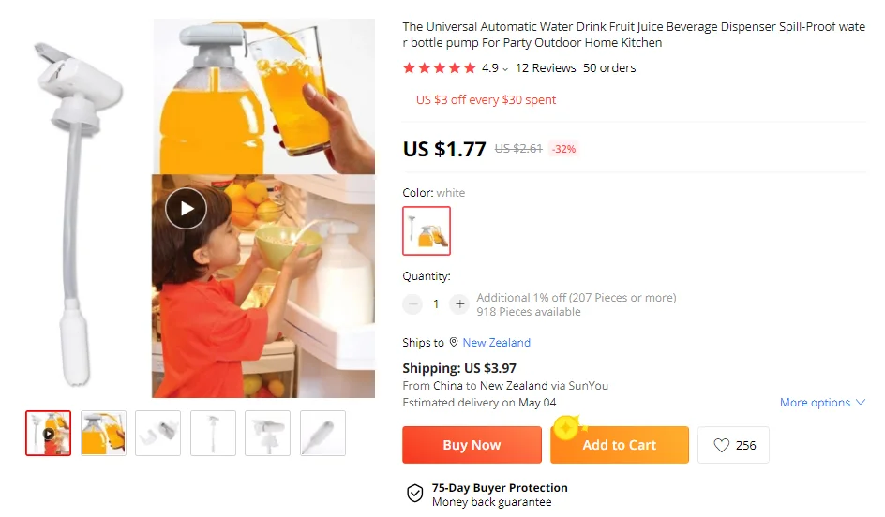Viewport: 885px width, 517px height.
Task: Select the white color swatch
Action: [x=427, y=230]
